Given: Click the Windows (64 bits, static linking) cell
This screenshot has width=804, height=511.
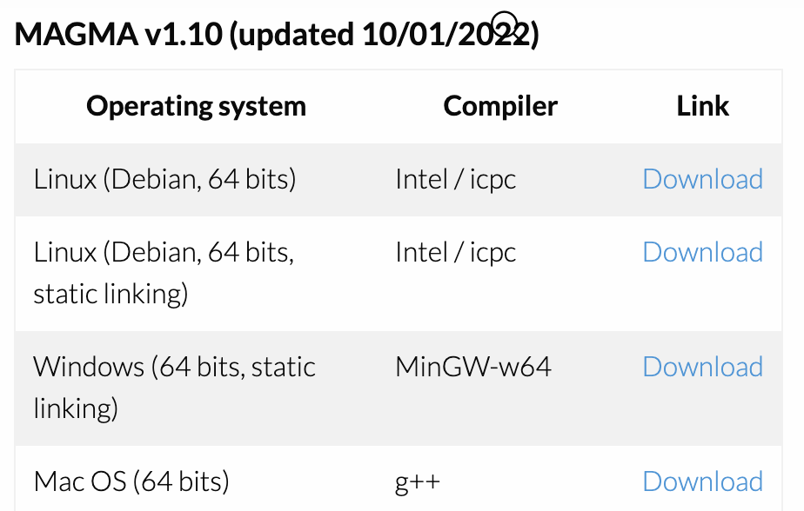Looking at the screenshot, I should (x=174, y=387).
